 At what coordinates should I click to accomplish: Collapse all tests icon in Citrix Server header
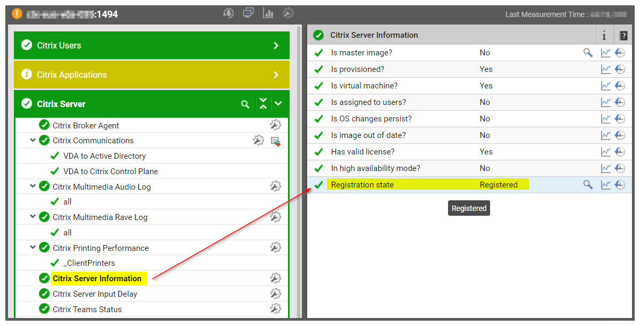pyautogui.click(x=263, y=104)
